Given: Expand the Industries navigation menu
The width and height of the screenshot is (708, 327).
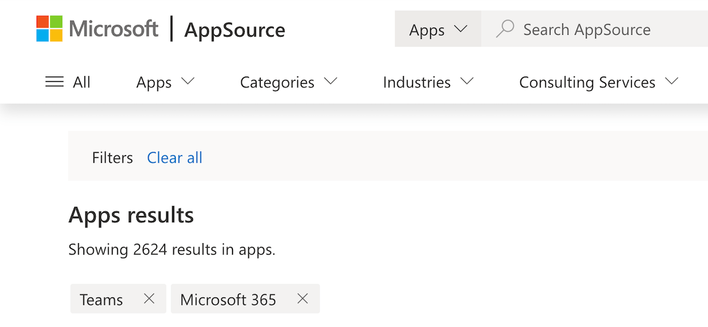Looking at the screenshot, I should click(x=428, y=82).
